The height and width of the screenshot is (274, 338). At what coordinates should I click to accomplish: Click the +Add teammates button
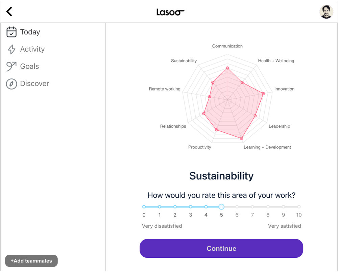click(31, 261)
